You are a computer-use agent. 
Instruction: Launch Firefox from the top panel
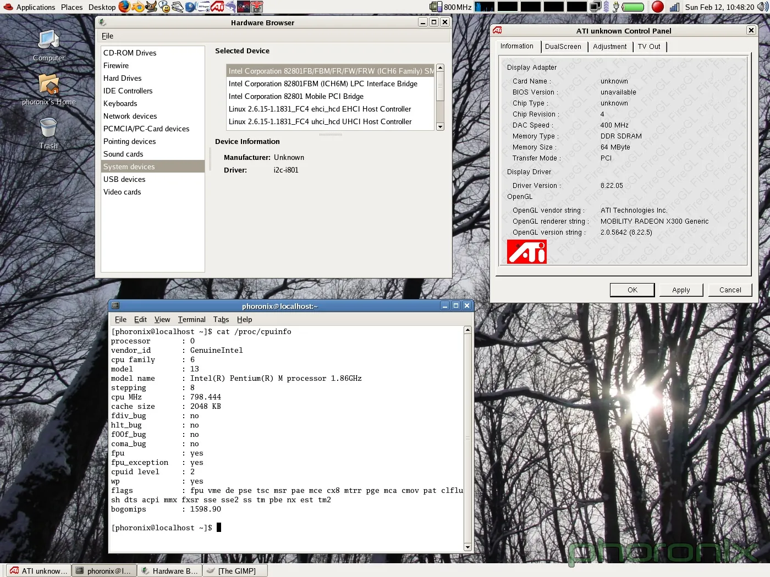125,7
